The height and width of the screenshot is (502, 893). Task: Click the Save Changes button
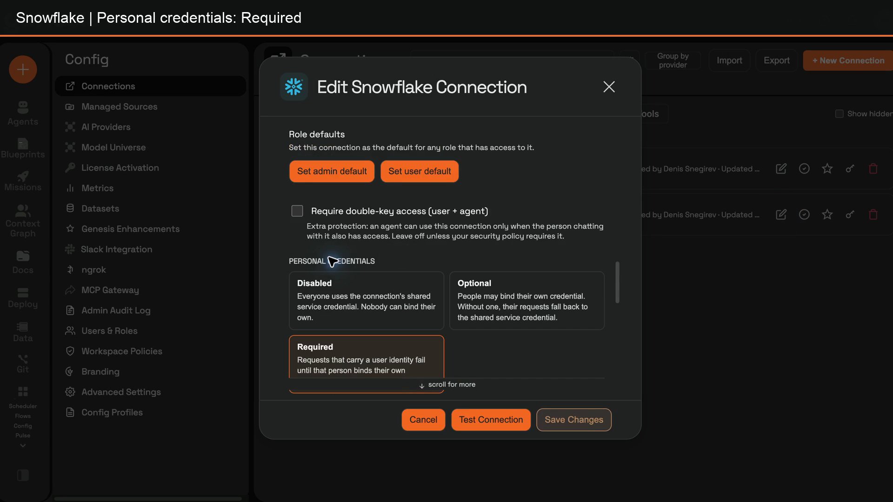click(x=573, y=420)
